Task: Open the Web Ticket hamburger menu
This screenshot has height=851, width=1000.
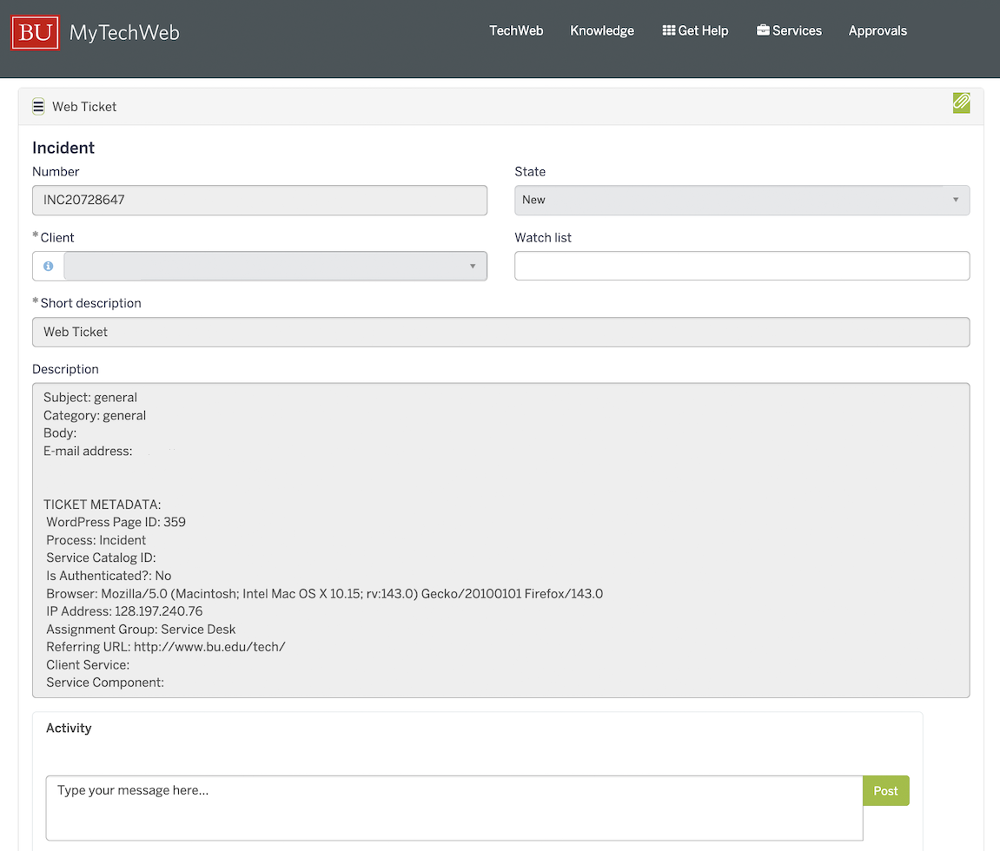Action: (38, 107)
